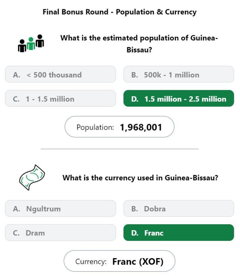240x276 pixels.
Task: Click the green banknote currency icon
Action: 32,177
